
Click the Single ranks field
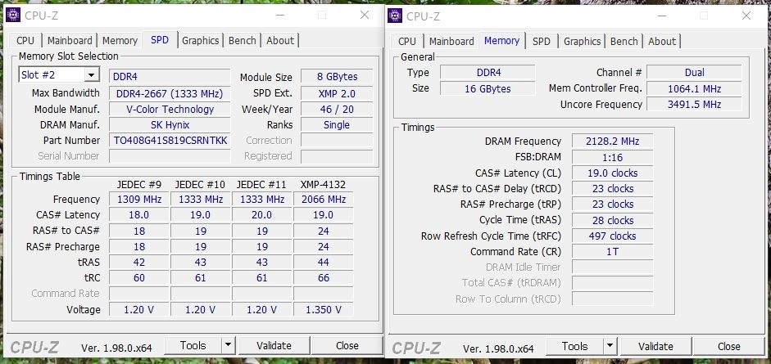[x=337, y=124]
